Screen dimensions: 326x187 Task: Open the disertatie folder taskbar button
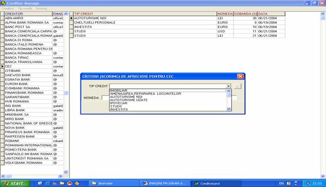pyautogui.click(x=114, y=183)
